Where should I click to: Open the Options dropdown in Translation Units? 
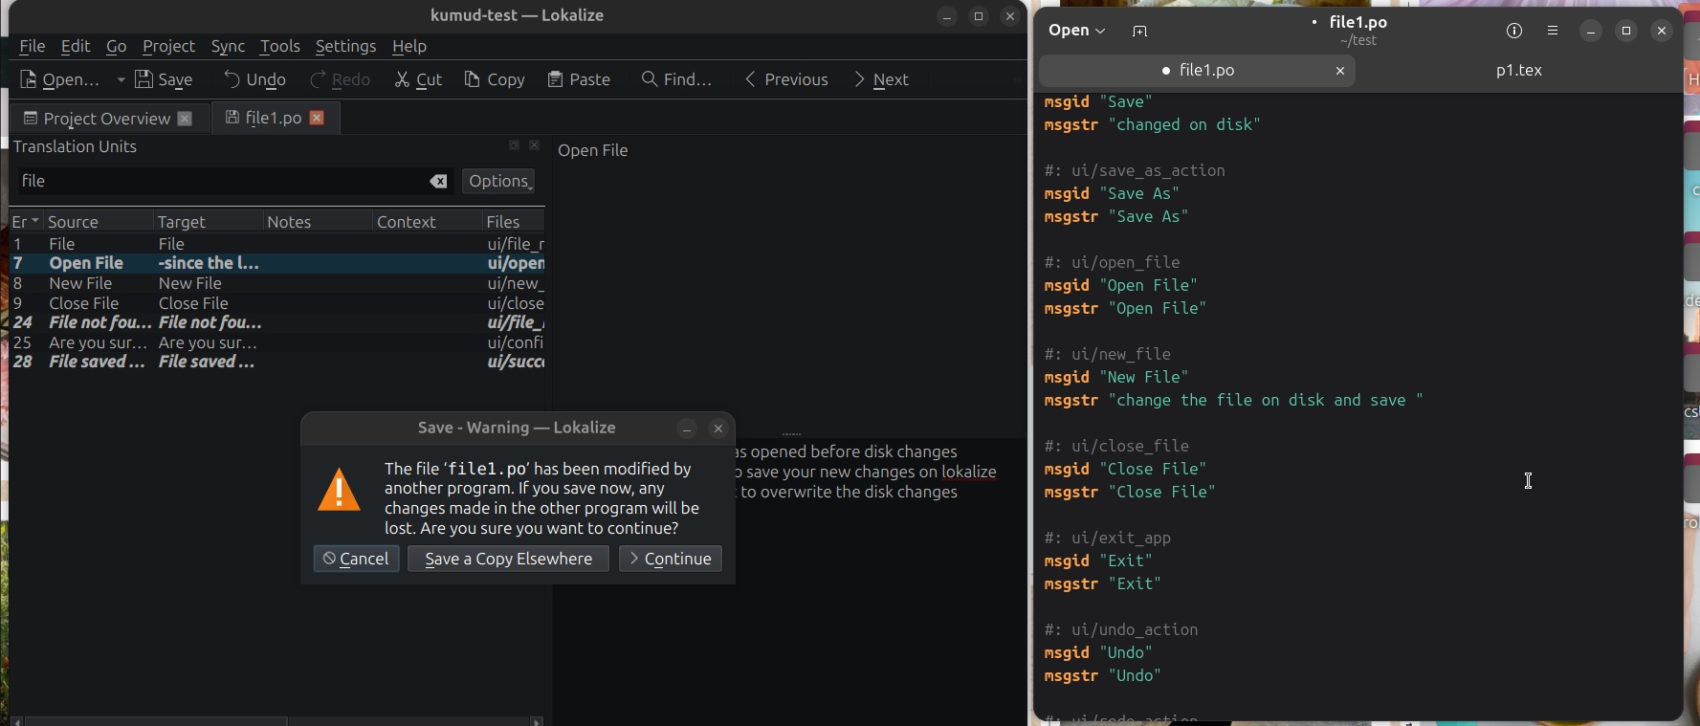click(x=498, y=181)
